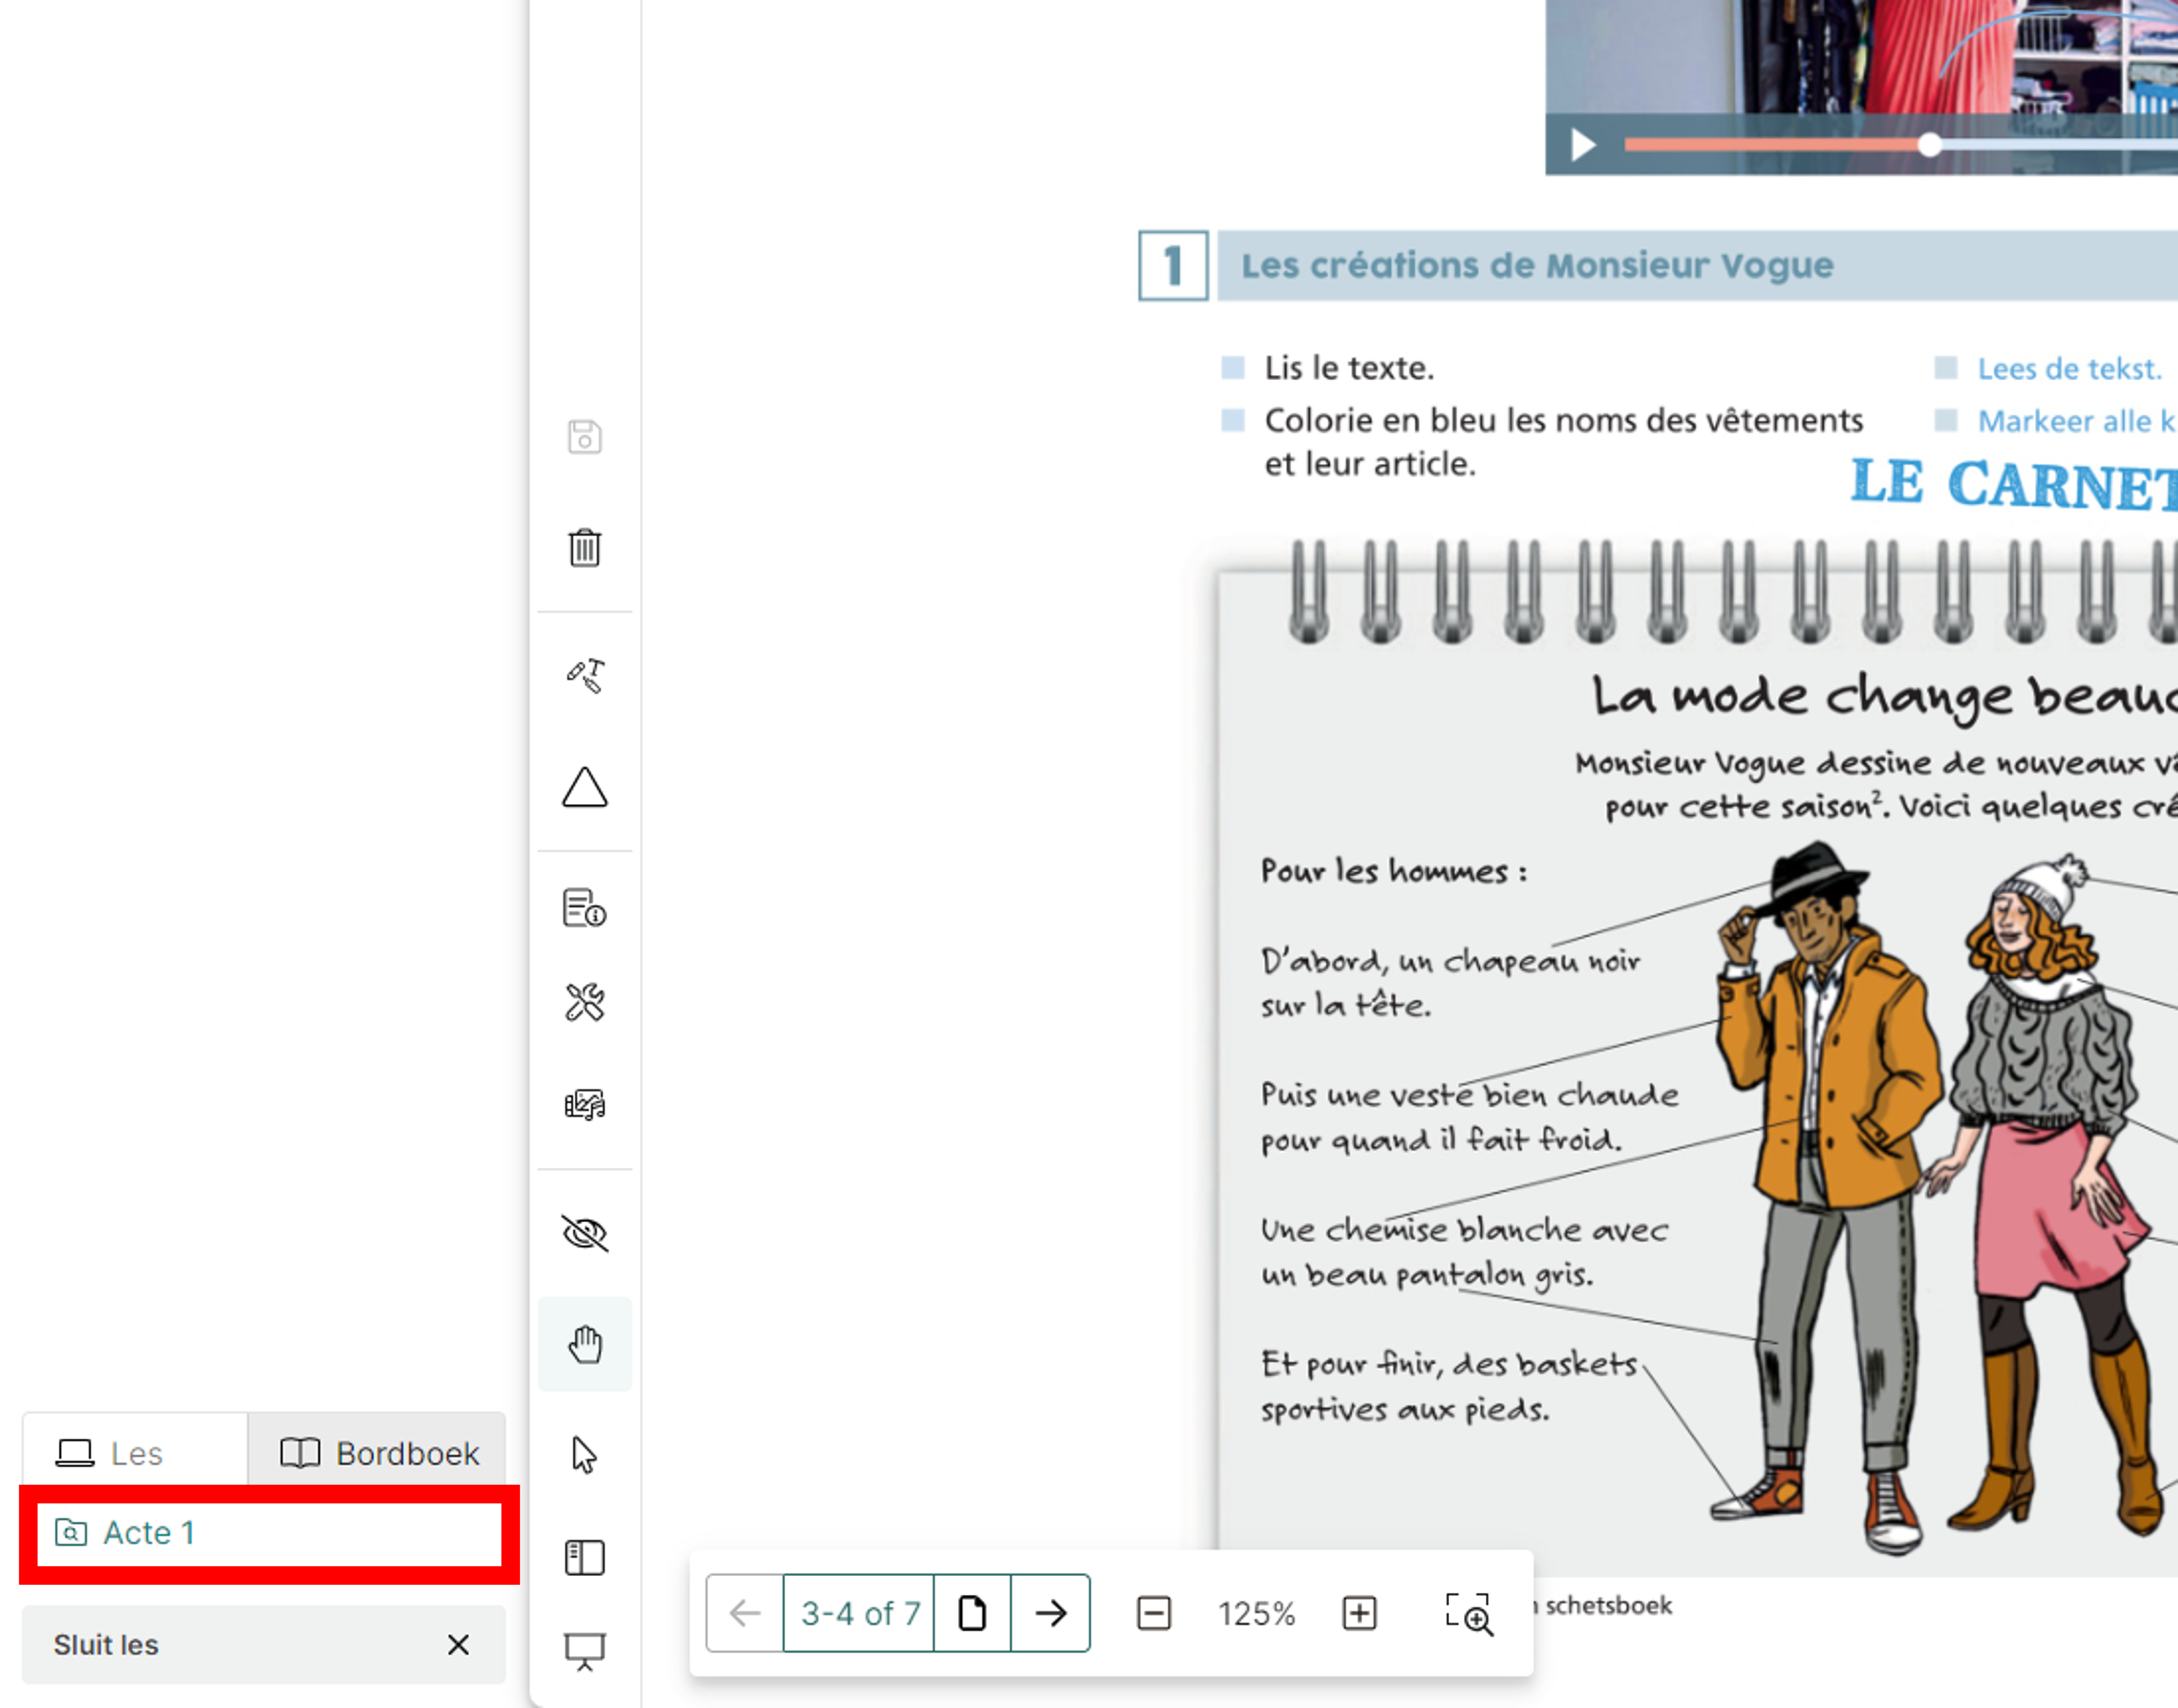Image resolution: width=2178 pixels, height=1708 pixels.
Task: Open the wrench and screwdriver tools icon
Action: pos(585,1002)
